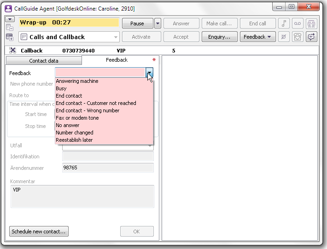Click the music note icon button

coord(285,24)
